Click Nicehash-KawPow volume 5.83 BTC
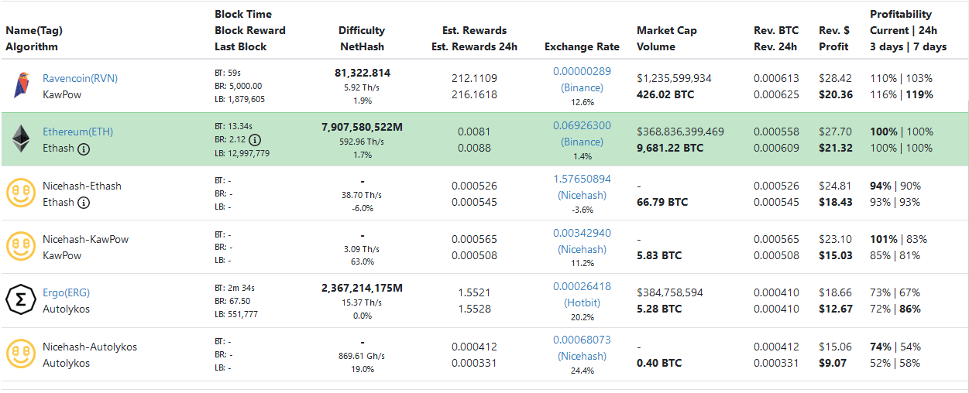This screenshot has width=969, height=393. click(659, 255)
